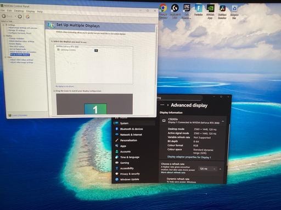The height and width of the screenshot is (210, 281).
Task: Select the Windows Update label in Settings sidebar
Action: pos(130,179)
